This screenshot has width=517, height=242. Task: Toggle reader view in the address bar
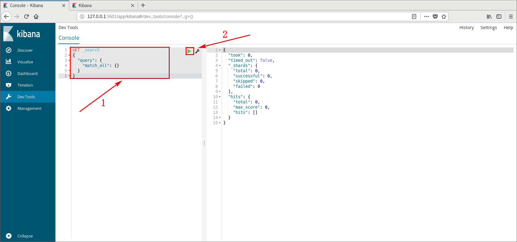414,17
